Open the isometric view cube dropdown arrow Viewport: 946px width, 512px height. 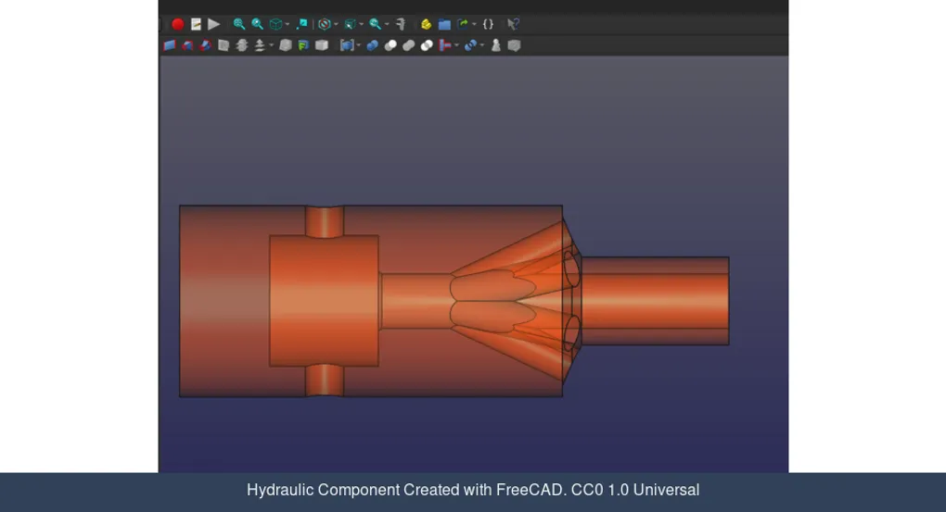(288, 25)
